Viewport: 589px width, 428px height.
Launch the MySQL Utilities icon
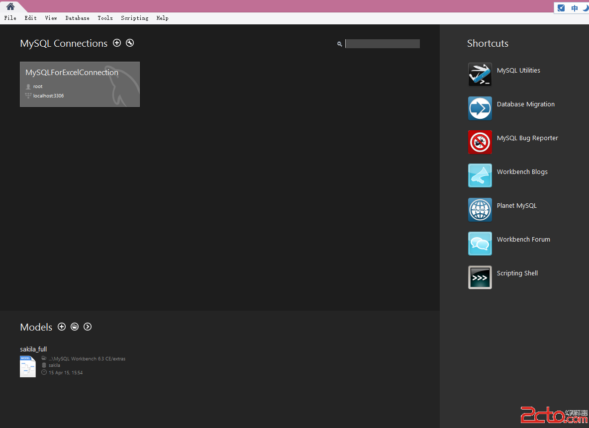pos(480,75)
